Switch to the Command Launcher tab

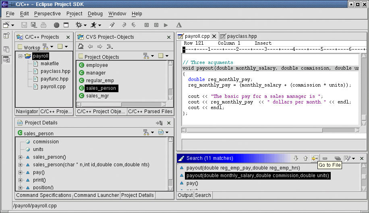click(96, 195)
